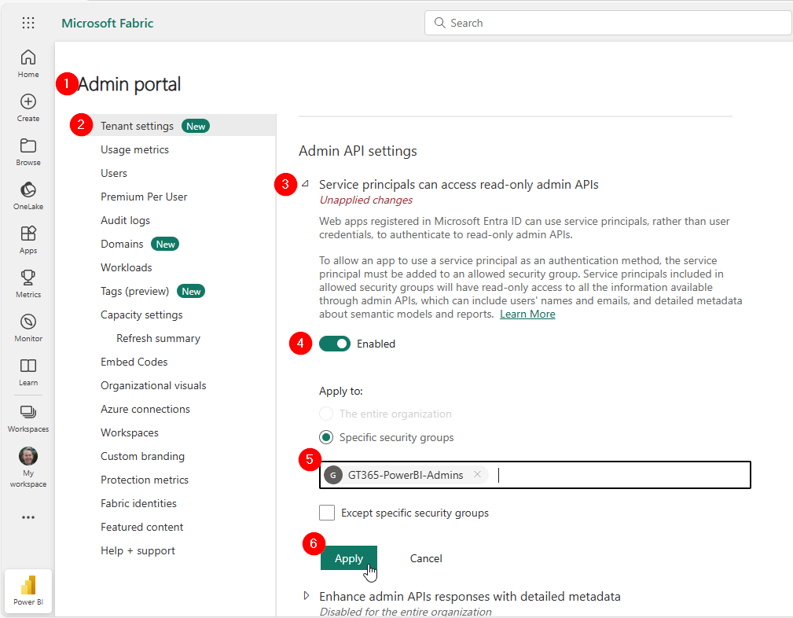Image resolution: width=793 pixels, height=618 pixels.
Task: Select Specific security groups radio button
Action: point(327,437)
